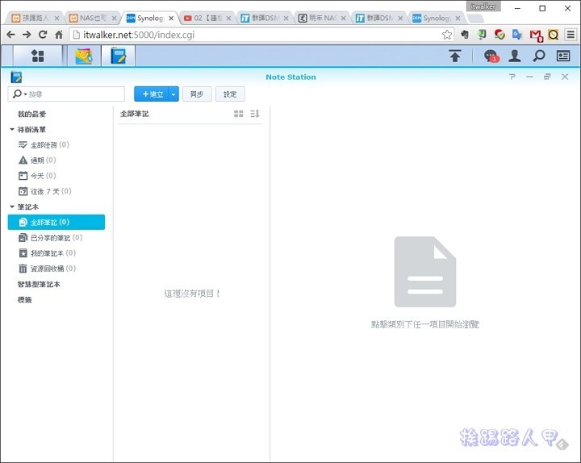Collapse the 待辦清單 section
The height and width of the screenshot is (463, 581).
tap(12, 130)
